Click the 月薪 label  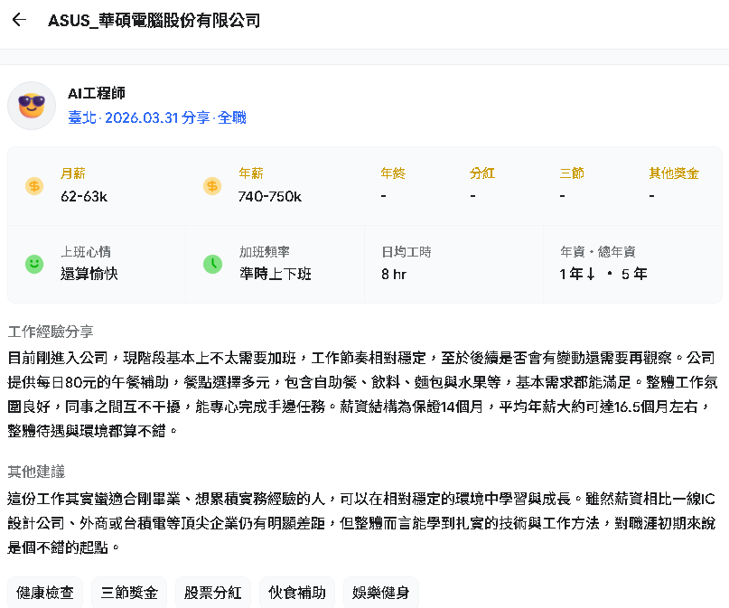click(x=73, y=173)
